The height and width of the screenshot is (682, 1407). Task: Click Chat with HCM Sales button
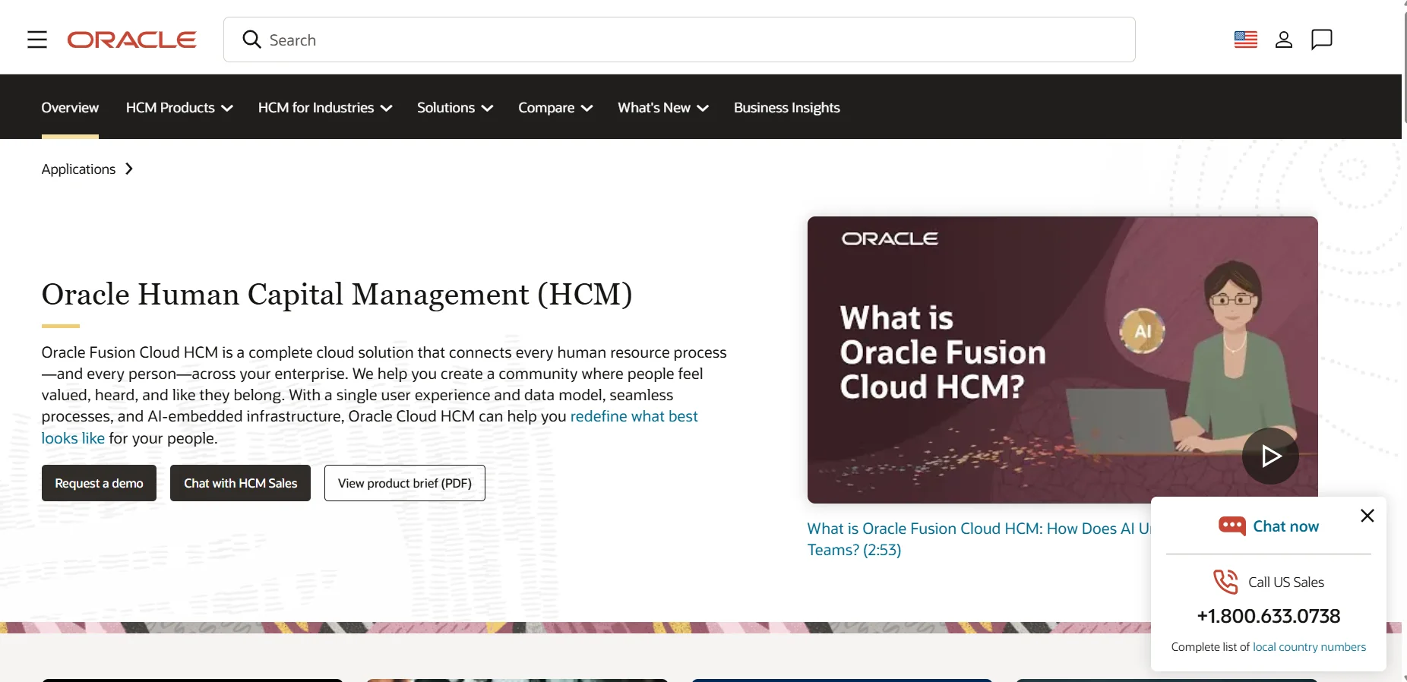point(240,483)
